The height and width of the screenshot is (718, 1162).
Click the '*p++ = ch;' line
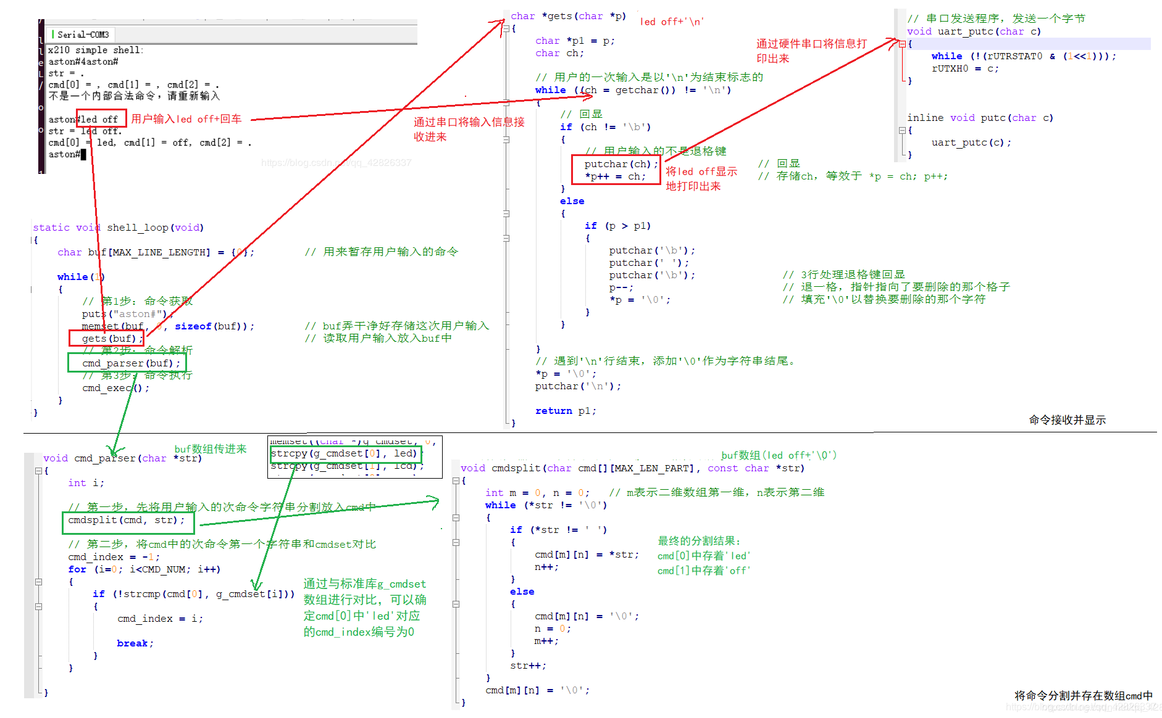click(616, 176)
